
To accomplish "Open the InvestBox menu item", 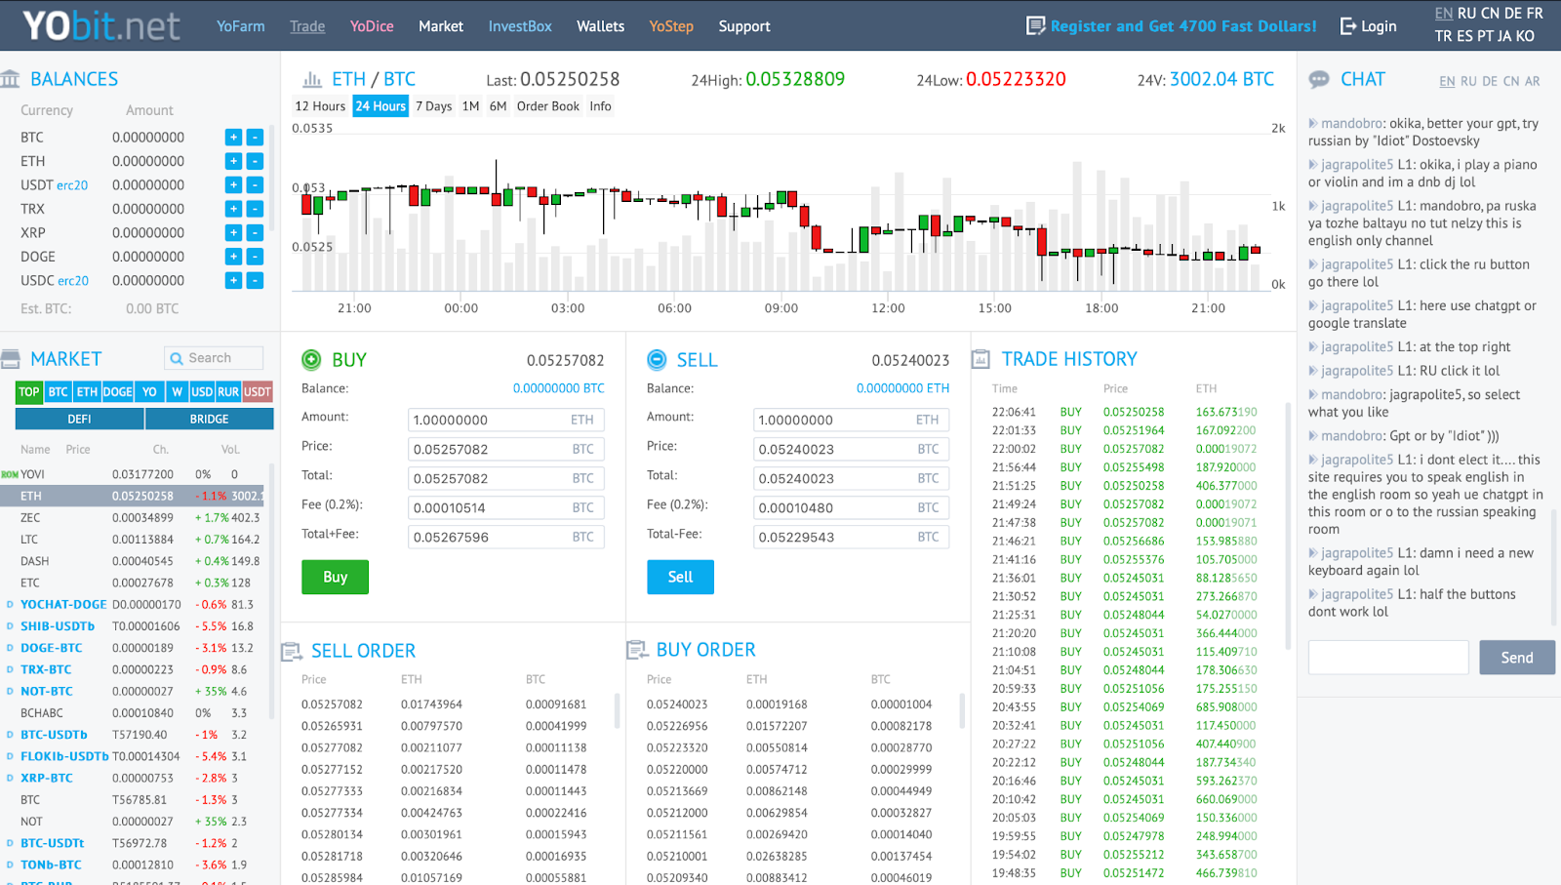I will coord(520,26).
